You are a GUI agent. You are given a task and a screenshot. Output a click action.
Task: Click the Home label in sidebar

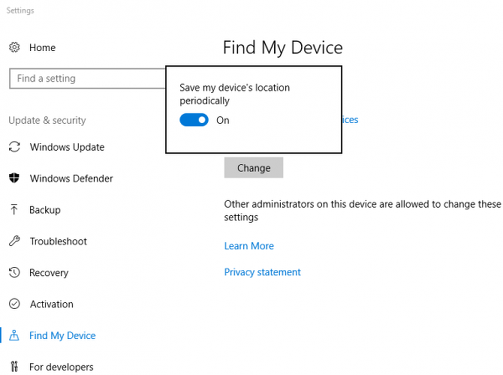pos(42,48)
